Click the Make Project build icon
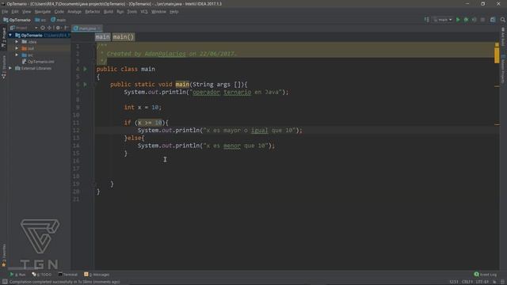This screenshot has height=285, width=507. point(427,20)
